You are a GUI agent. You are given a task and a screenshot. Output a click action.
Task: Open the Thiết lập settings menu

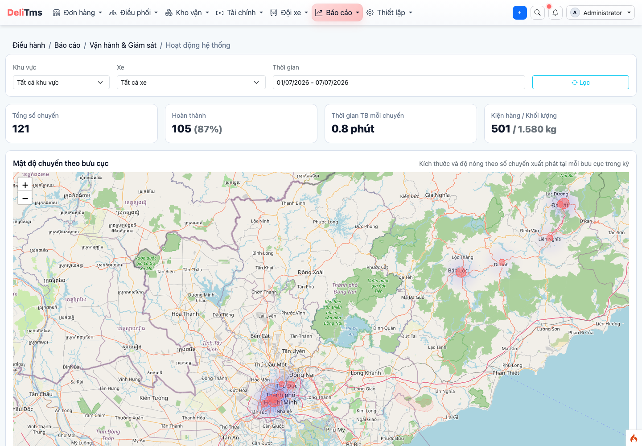coord(389,12)
